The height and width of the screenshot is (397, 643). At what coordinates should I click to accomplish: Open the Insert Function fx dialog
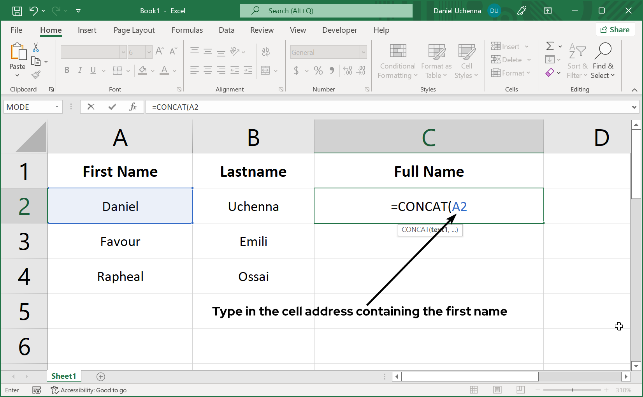pos(133,107)
